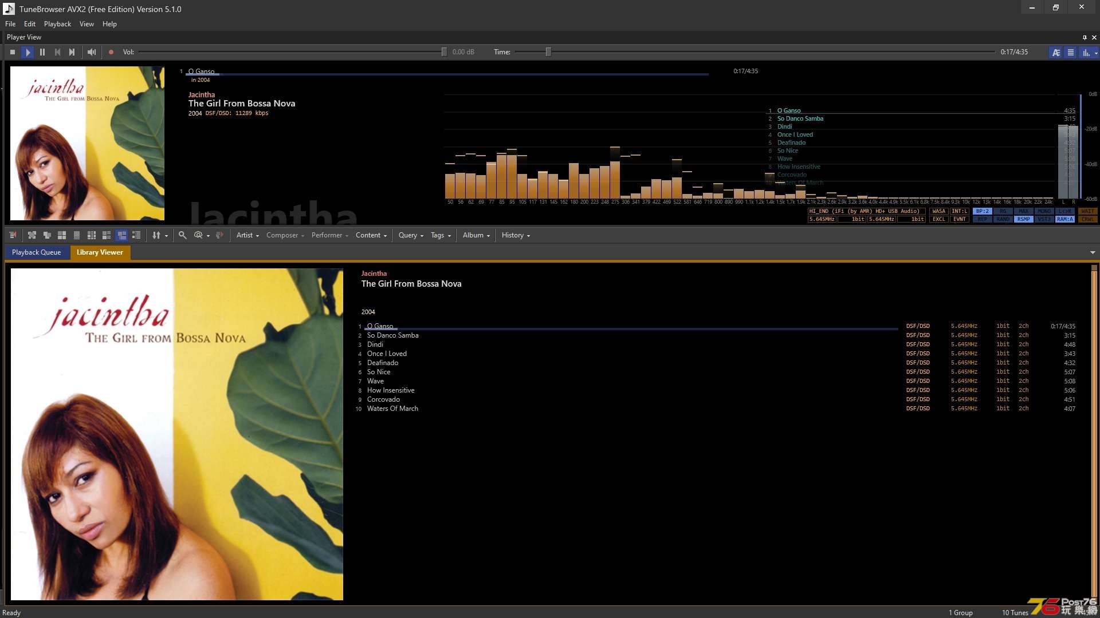The image size is (1100, 618).
Task: Click Jacintha artist link in Library Viewer
Action: click(374, 274)
